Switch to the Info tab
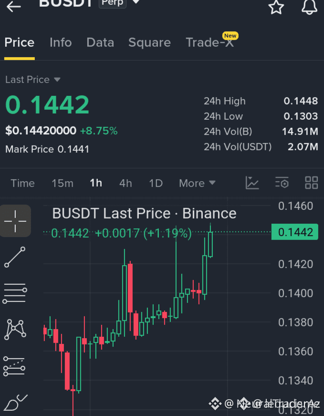Image resolution: width=324 pixels, height=416 pixels. (x=61, y=42)
